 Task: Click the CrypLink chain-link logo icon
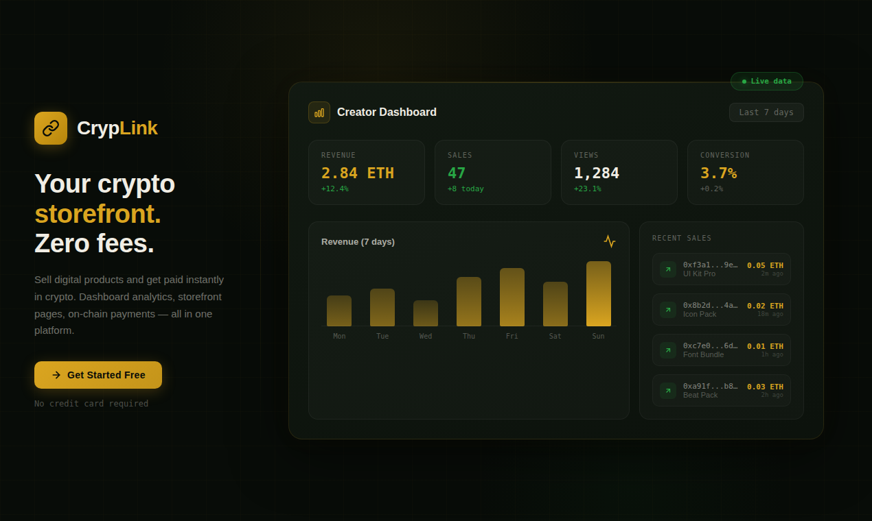(51, 128)
